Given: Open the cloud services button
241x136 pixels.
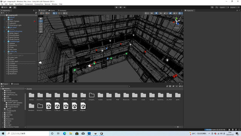Looking at the screenshot, I should tap(10, 7).
